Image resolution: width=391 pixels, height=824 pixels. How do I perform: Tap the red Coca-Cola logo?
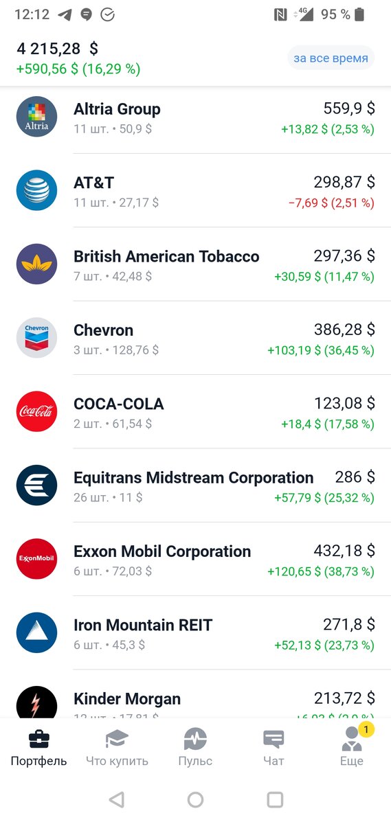(x=36, y=411)
